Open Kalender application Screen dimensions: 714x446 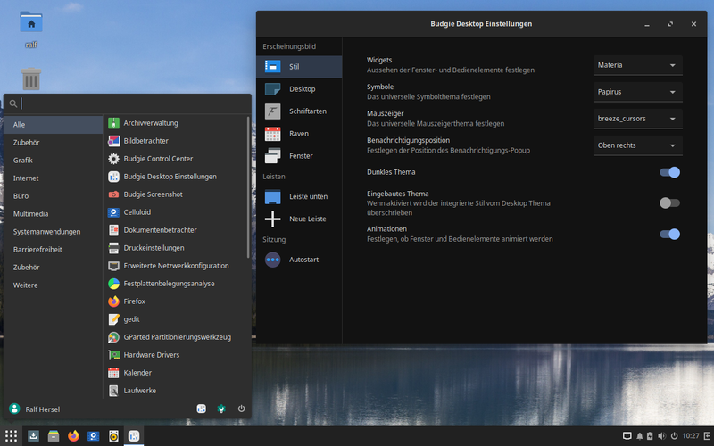176,372
